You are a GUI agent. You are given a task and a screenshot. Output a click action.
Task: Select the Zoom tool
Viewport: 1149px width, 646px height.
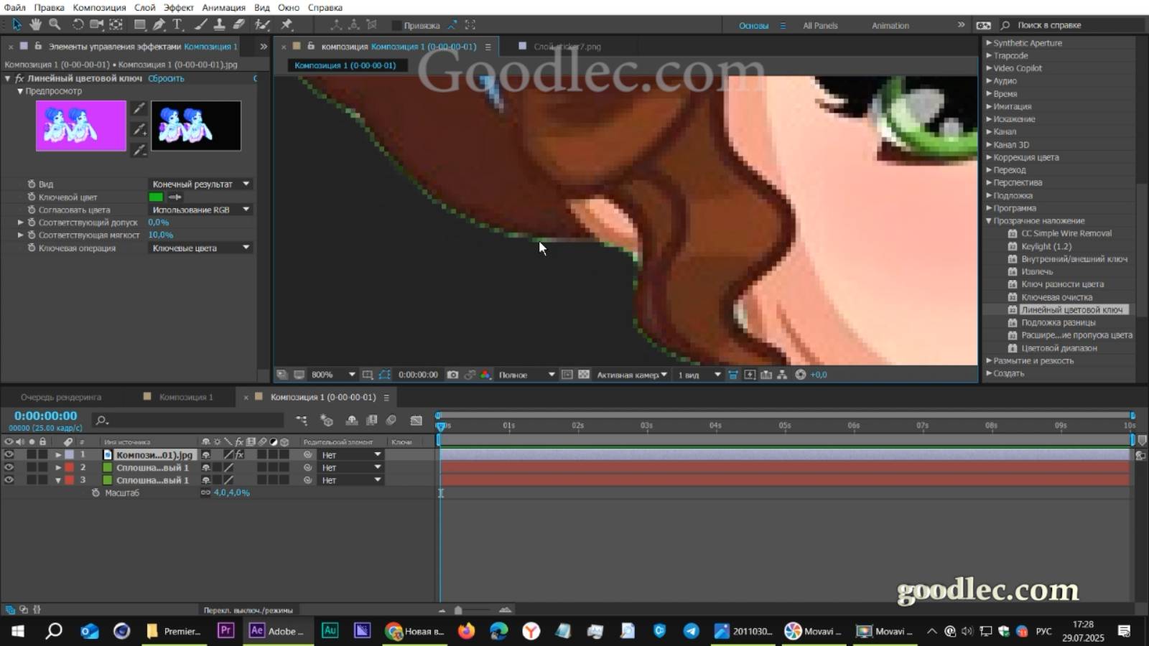click(x=54, y=24)
